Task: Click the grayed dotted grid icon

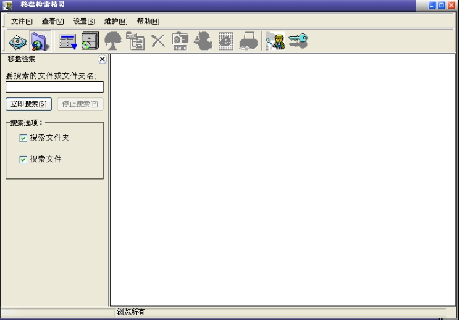Action: pos(225,41)
